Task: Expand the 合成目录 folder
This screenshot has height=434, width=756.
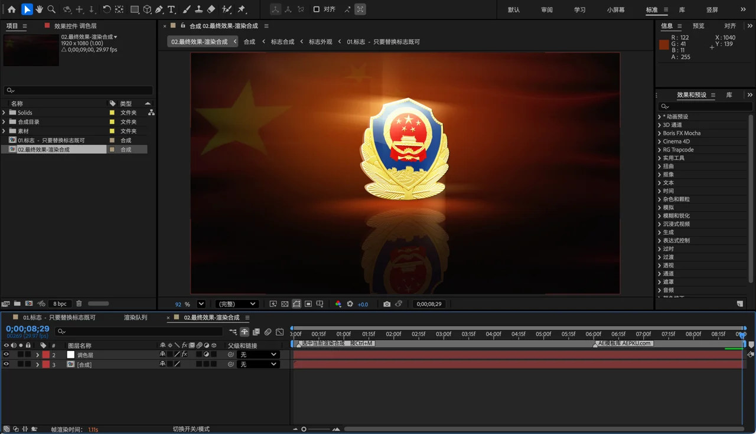Action: click(4, 122)
